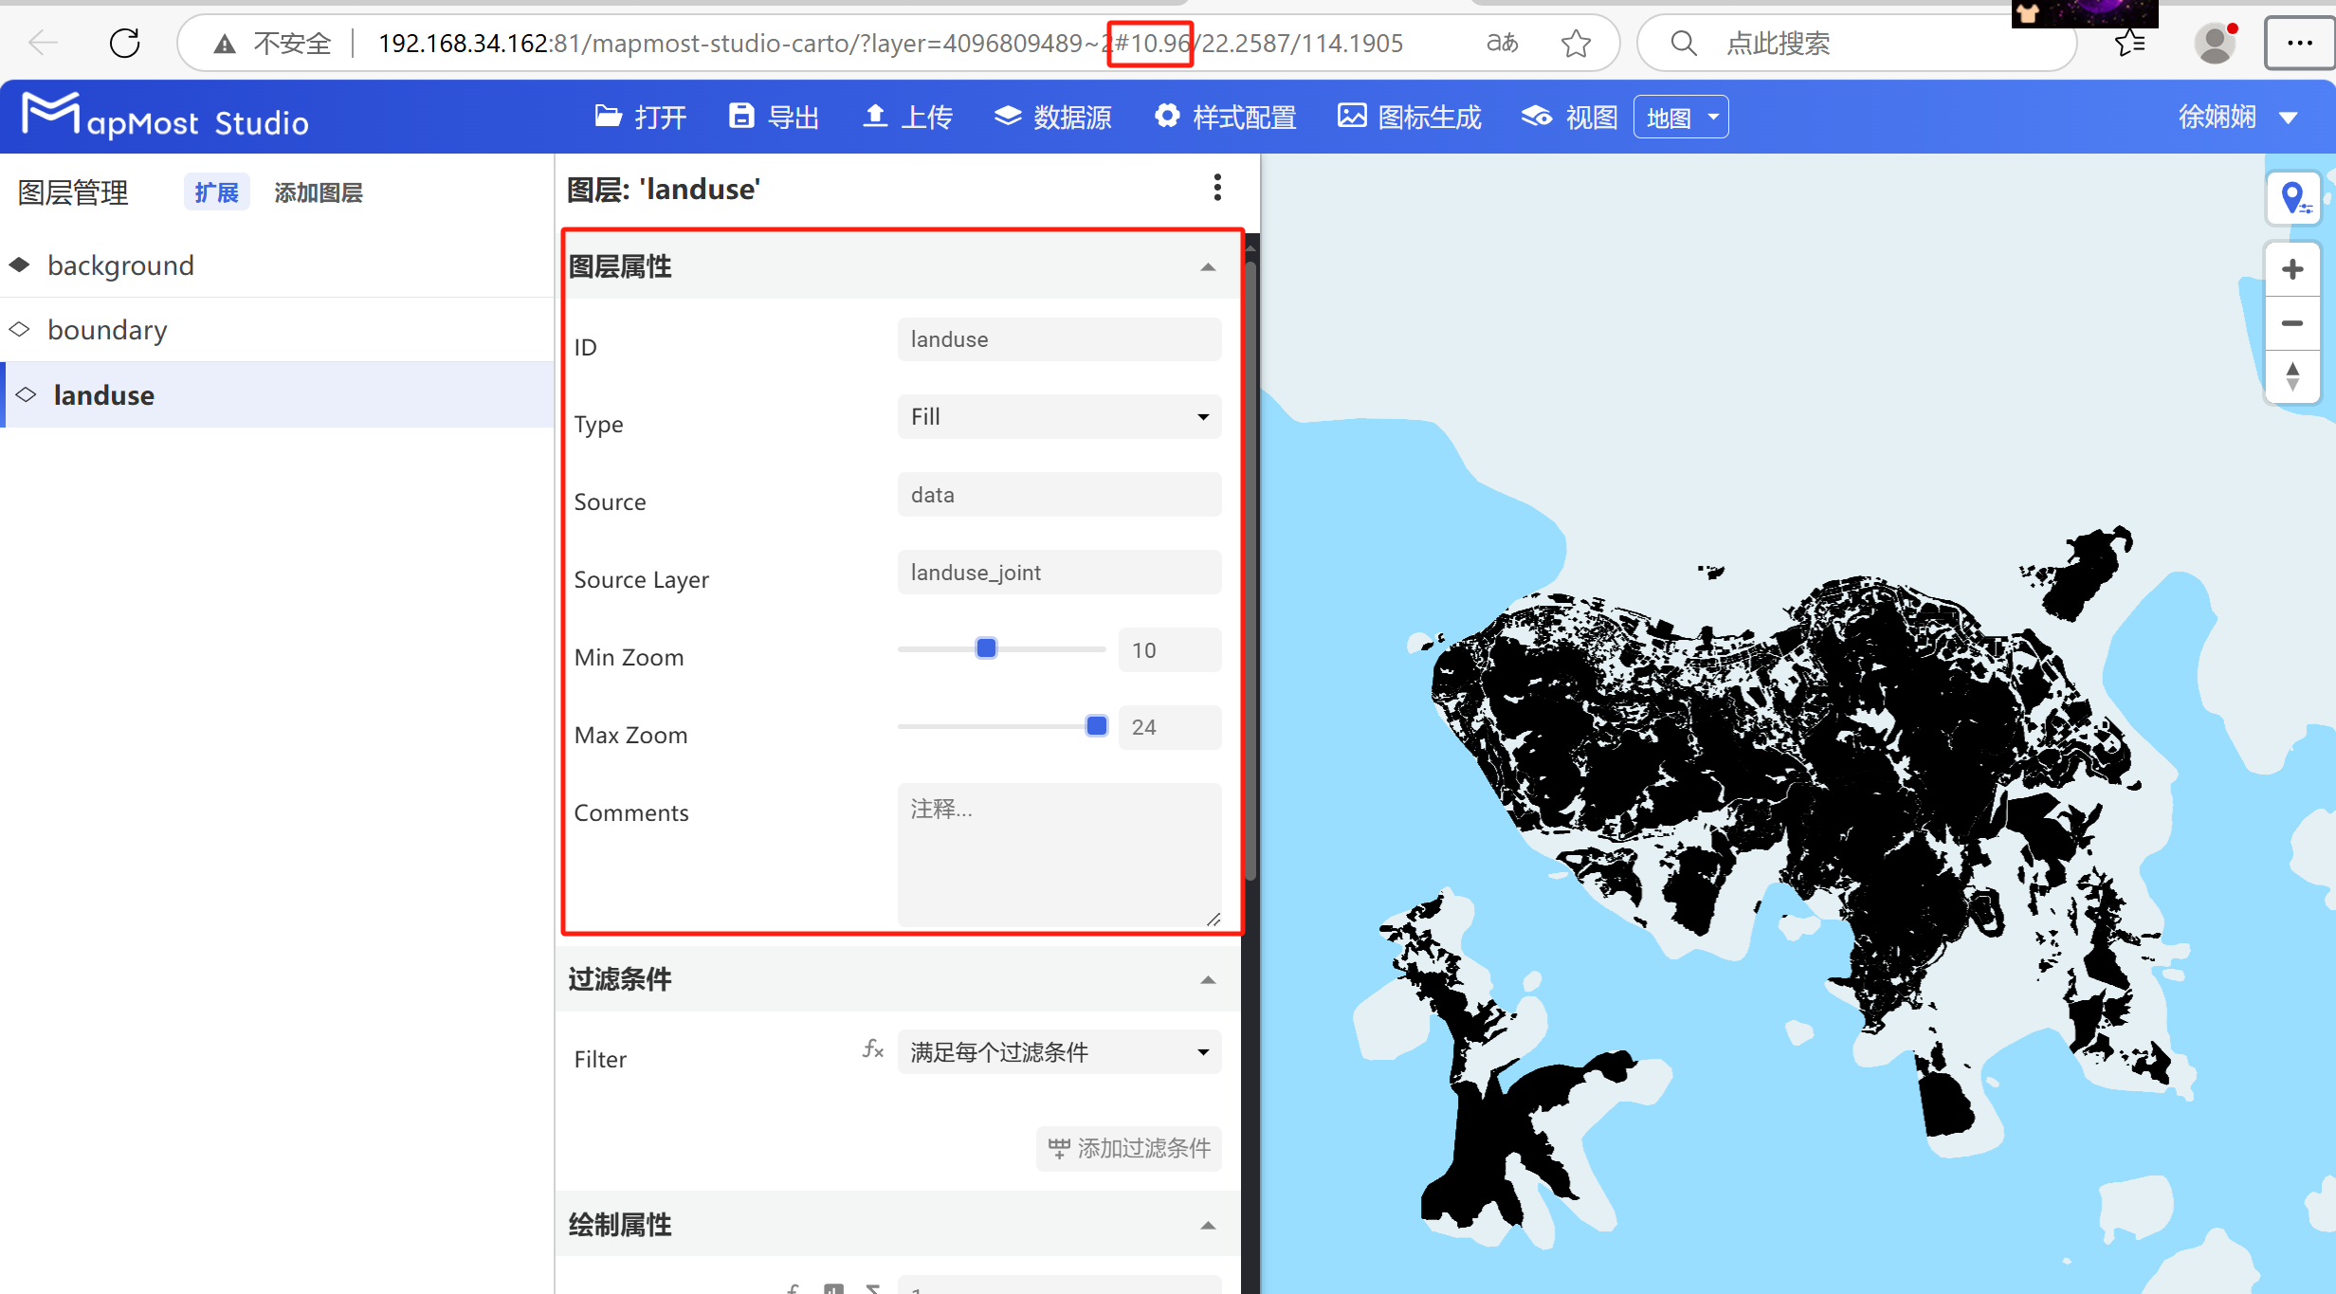
Task: Switch to the 添加图层 tab
Action: 319,191
